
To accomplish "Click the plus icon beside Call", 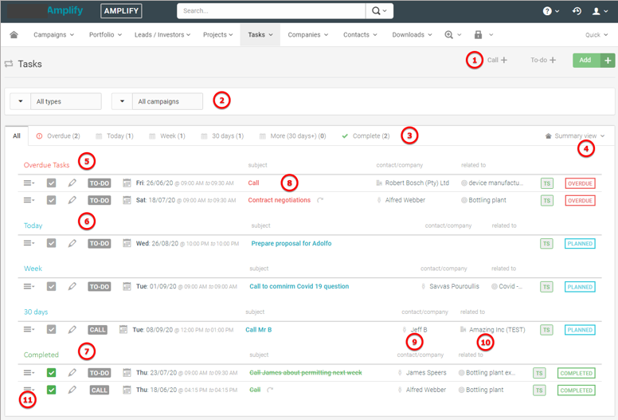I will click(504, 60).
